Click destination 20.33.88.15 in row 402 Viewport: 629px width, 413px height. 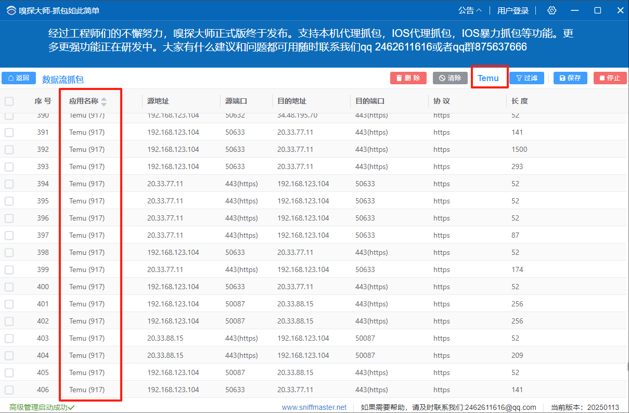pyautogui.click(x=296, y=321)
